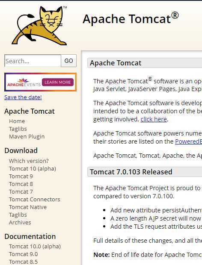Open the Apache Events Learn More banner
This screenshot has width=202, height=265.
coord(40,82)
